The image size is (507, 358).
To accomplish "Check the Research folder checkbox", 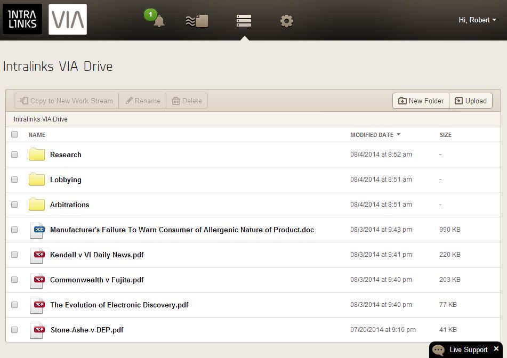I will click(x=14, y=154).
